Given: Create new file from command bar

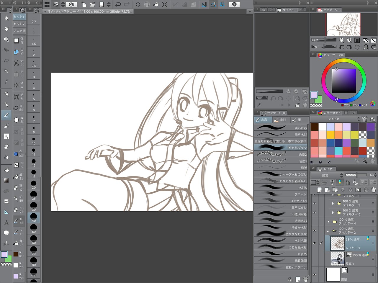Looking at the screenshot, I should coord(84,4).
